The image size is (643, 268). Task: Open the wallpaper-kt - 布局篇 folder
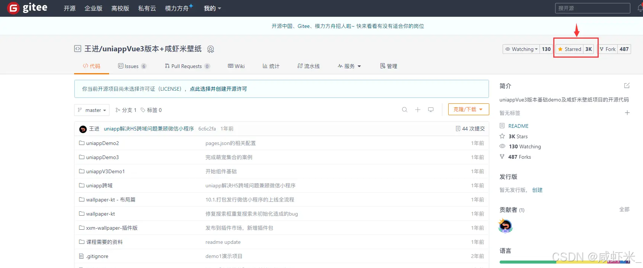[x=111, y=200]
